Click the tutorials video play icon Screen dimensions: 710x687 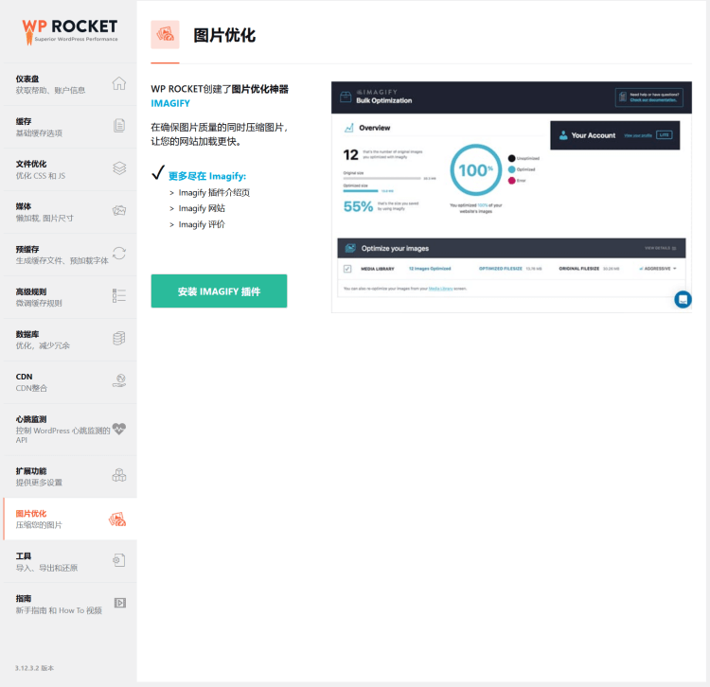[120, 603]
